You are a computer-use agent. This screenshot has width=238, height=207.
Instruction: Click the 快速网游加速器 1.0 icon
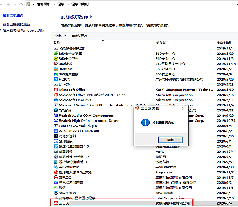(56, 146)
